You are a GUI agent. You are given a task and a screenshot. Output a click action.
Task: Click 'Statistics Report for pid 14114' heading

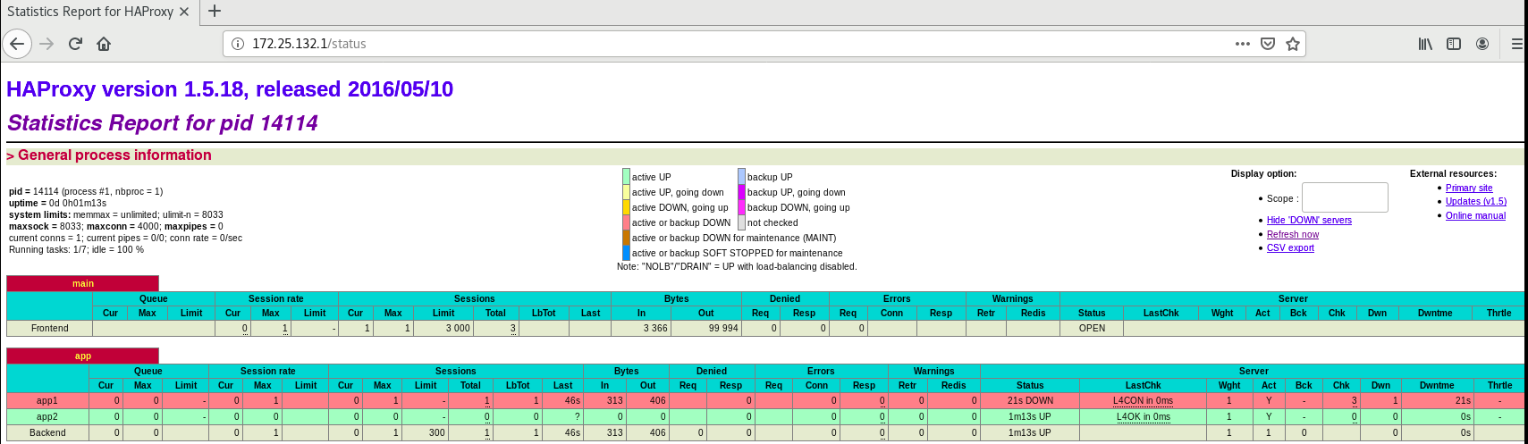(163, 123)
